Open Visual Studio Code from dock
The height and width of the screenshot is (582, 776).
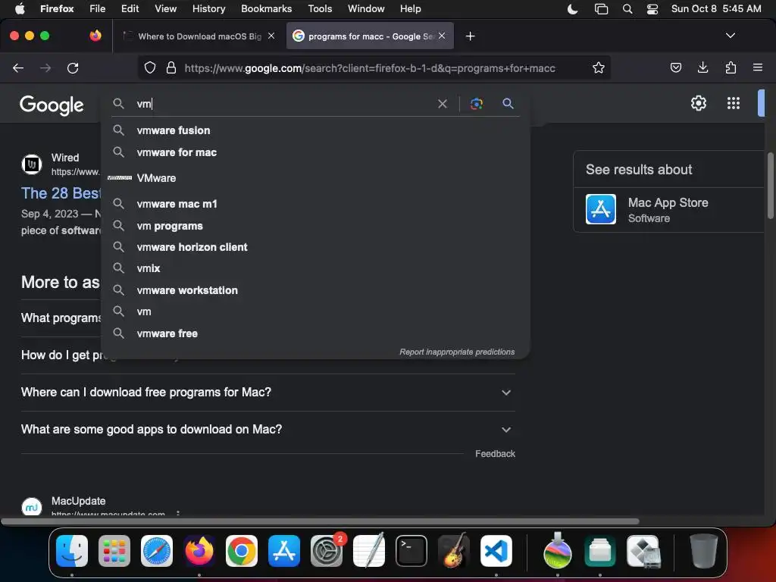(x=496, y=551)
